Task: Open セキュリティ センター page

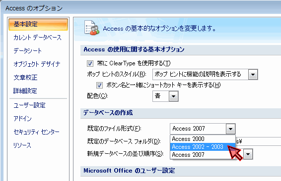Action: pos(36,132)
